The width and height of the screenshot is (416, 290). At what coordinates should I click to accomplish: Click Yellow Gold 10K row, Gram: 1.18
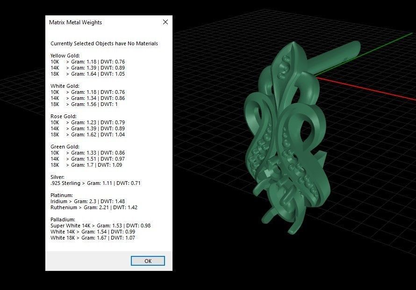click(x=87, y=62)
